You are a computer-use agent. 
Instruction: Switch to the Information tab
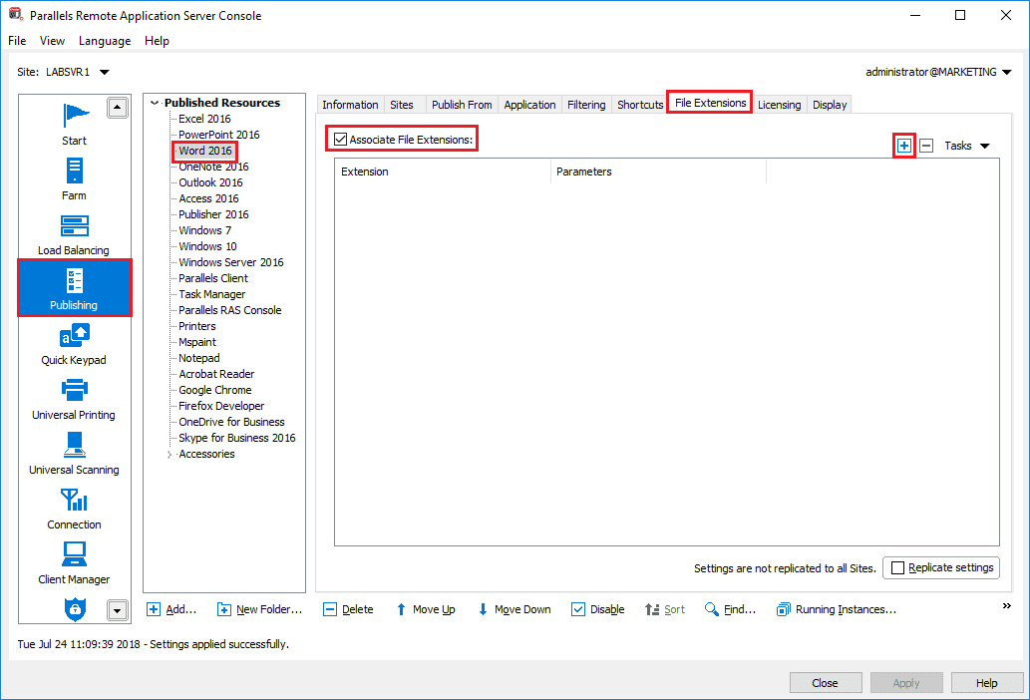pos(350,105)
